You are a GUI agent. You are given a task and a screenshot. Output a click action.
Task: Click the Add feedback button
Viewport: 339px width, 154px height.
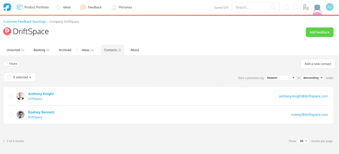click(x=319, y=32)
